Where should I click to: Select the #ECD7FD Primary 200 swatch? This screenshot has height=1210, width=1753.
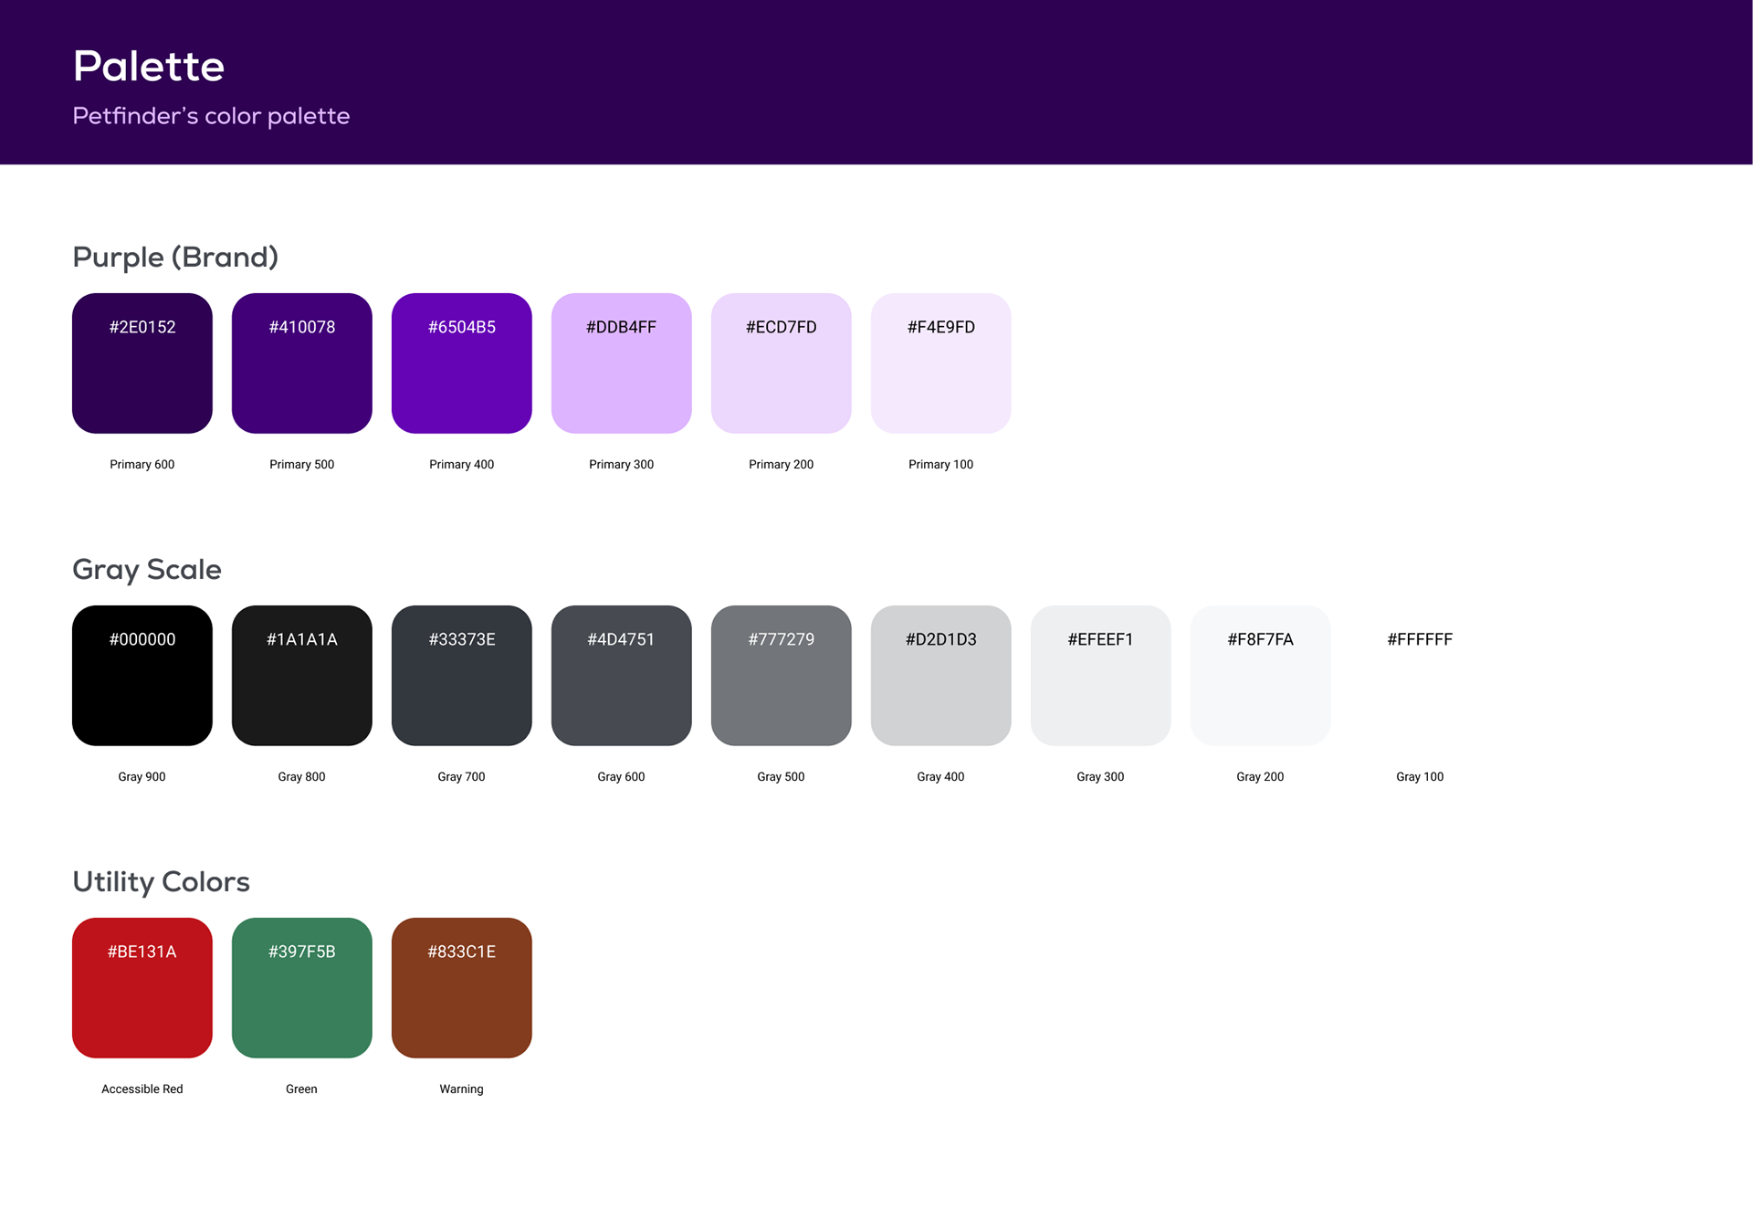782,363
